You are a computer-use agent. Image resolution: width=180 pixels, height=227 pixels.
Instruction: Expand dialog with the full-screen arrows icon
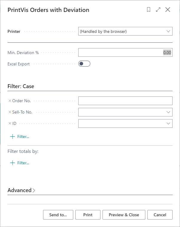pyautogui.click(x=158, y=10)
